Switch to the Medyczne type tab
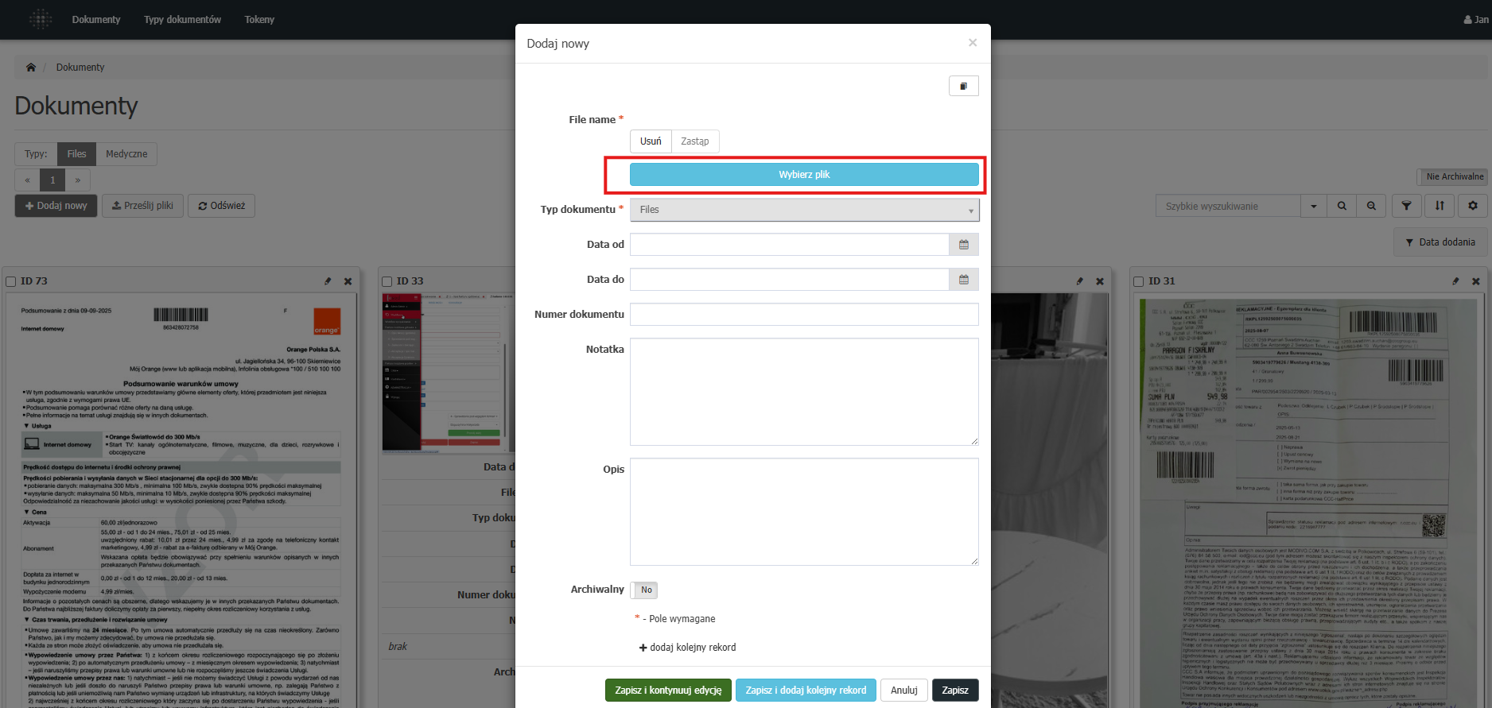The height and width of the screenshot is (708, 1492). coord(126,154)
